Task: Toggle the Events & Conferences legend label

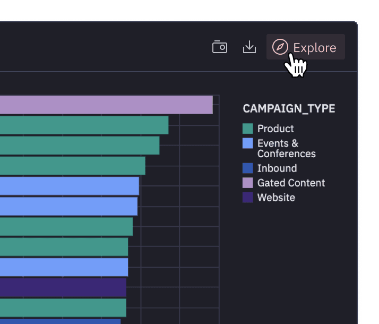Action: pos(286,149)
